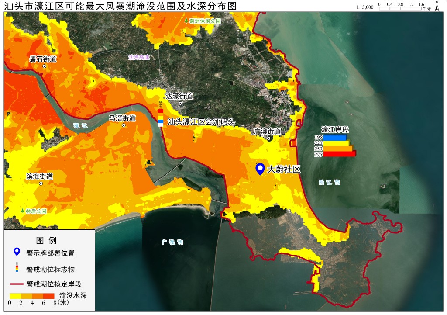The height and width of the screenshot is (315, 447).
Task: Click the "葛洲休闲公园" park label
Action: [205, 21]
